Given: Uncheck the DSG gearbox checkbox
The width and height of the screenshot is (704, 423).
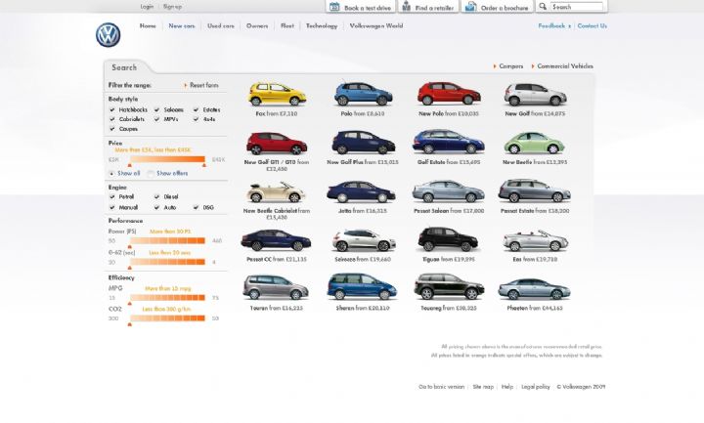Looking at the screenshot, I should point(196,207).
